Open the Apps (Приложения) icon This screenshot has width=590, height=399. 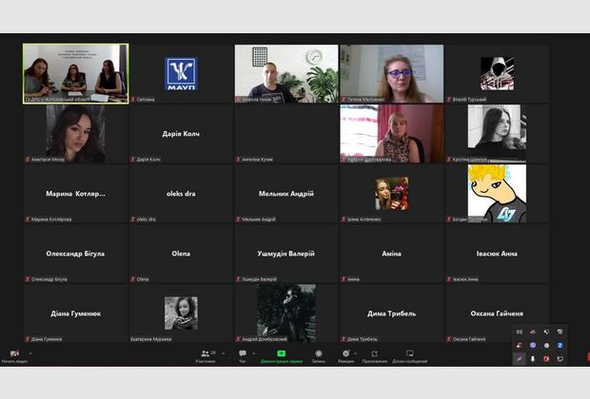pos(374,353)
